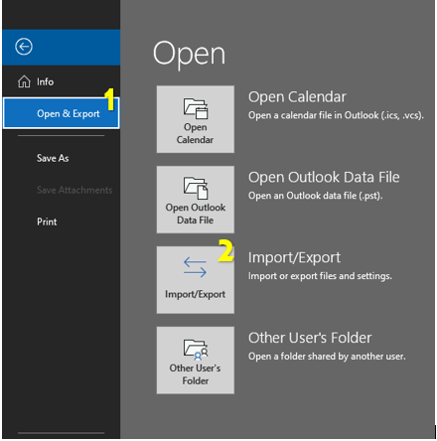Open the Info menu item
Viewport: 437px width, 441px height.
(45, 81)
